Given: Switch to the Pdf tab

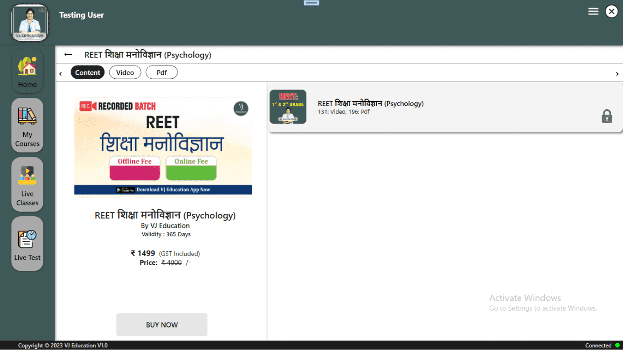Looking at the screenshot, I should click(161, 72).
